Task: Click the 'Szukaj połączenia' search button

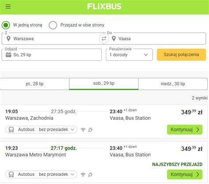Action: tap(181, 55)
